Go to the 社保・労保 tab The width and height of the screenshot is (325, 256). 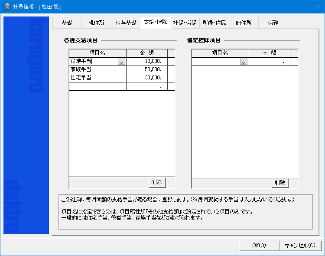point(185,23)
